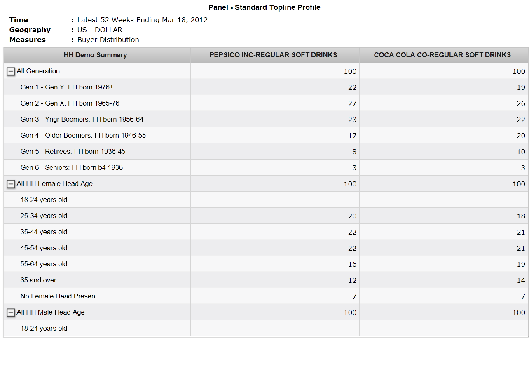This screenshot has width=529, height=390.
Task: Click Coca Cola value for female 55-64 years old
Action: click(x=521, y=264)
